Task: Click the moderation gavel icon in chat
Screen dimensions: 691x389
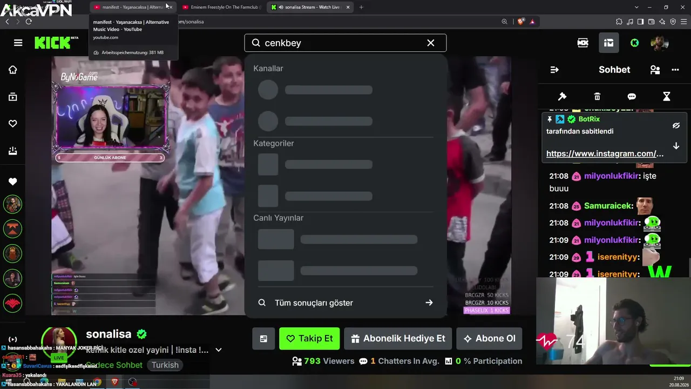Action: click(562, 96)
